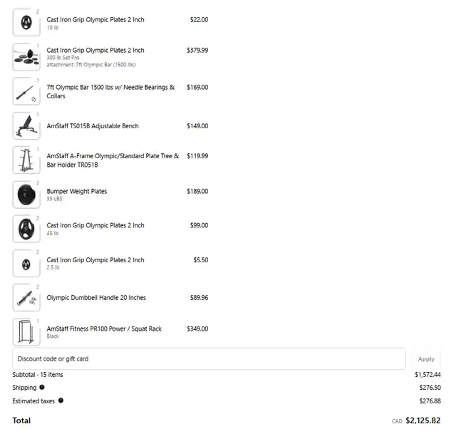This screenshot has height=434, width=456.
Task: Click the AmStaff TS015B Adjustable Bench title
Action: pos(93,126)
